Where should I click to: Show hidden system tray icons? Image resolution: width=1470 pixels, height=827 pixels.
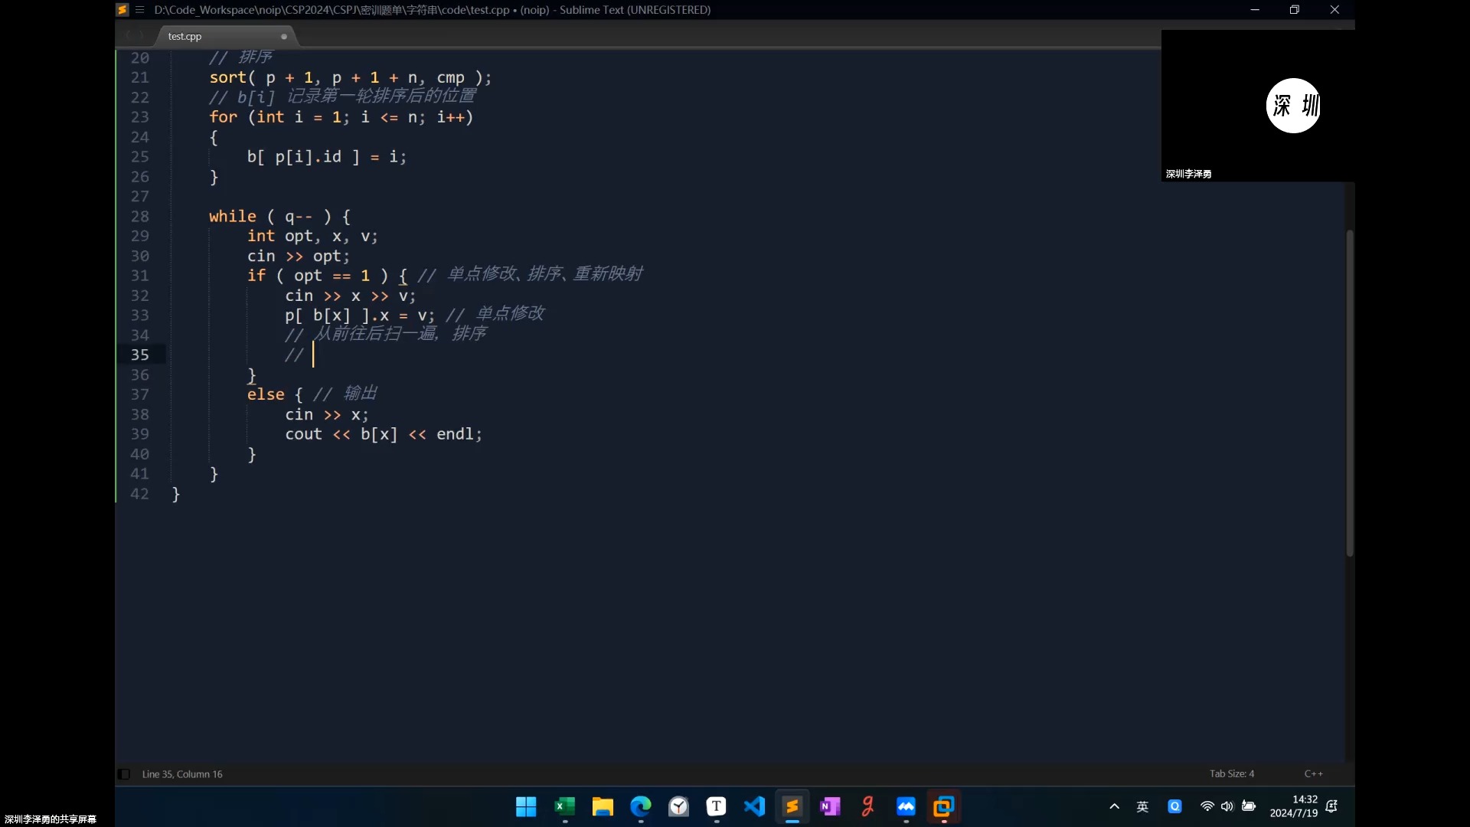[x=1115, y=806]
